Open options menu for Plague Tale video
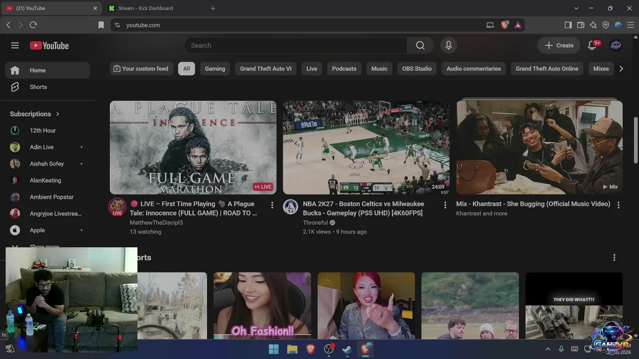This screenshot has height=359, width=639. tap(272, 205)
